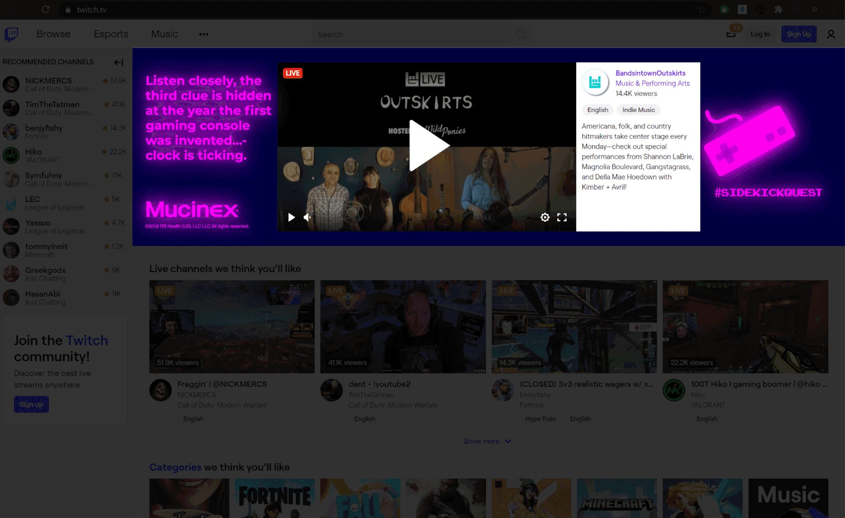Open video settings gear
845x518 pixels.
click(x=545, y=217)
